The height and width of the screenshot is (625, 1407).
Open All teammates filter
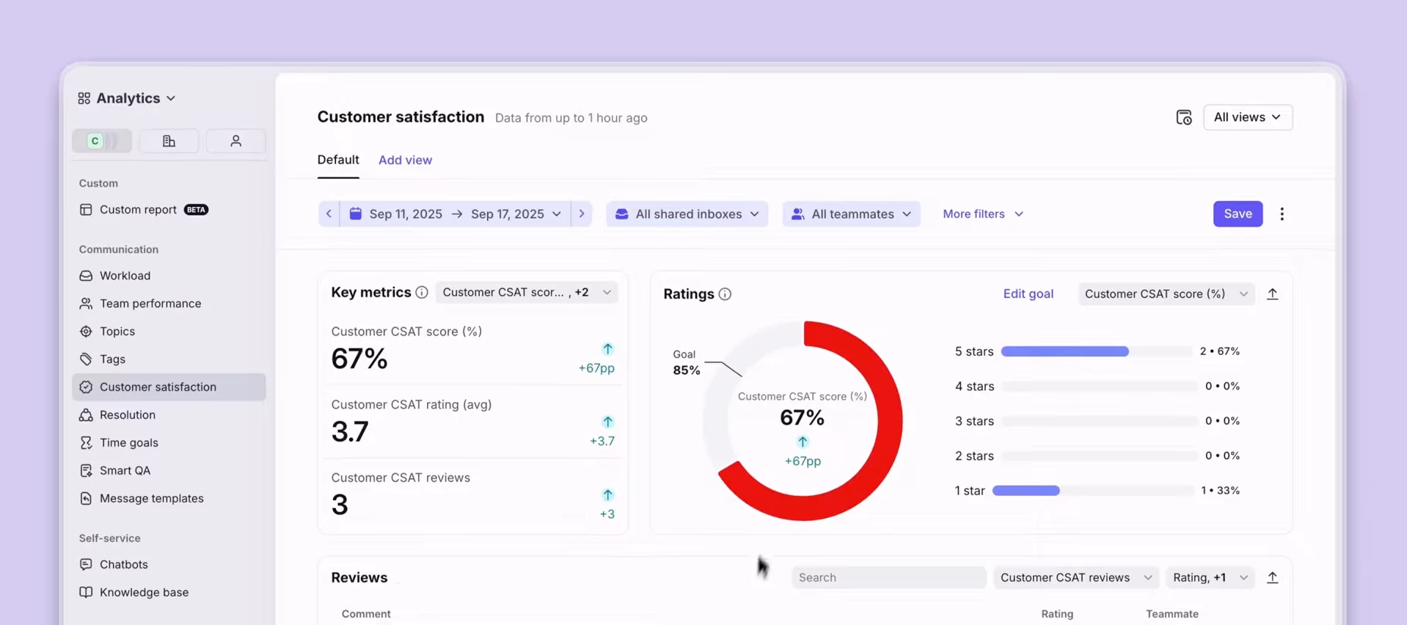pos(851,214)
